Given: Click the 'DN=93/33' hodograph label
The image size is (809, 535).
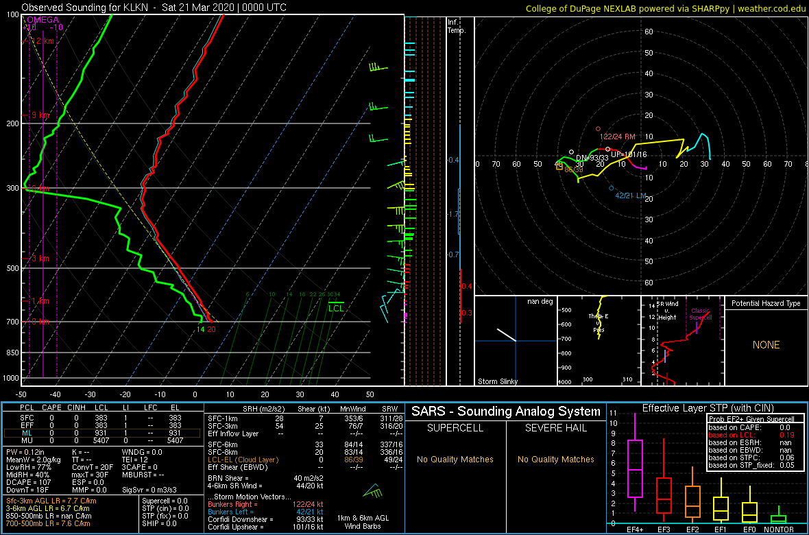Looking at the screenshot, I should coord(592,158).
